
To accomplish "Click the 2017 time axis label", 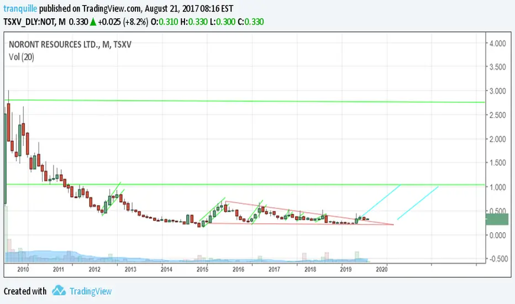I will [274, 270].
